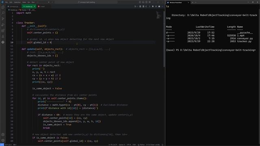Open the Explorer view in the activity bar
Screen dimensions: 260x146
tap(3, 7)
